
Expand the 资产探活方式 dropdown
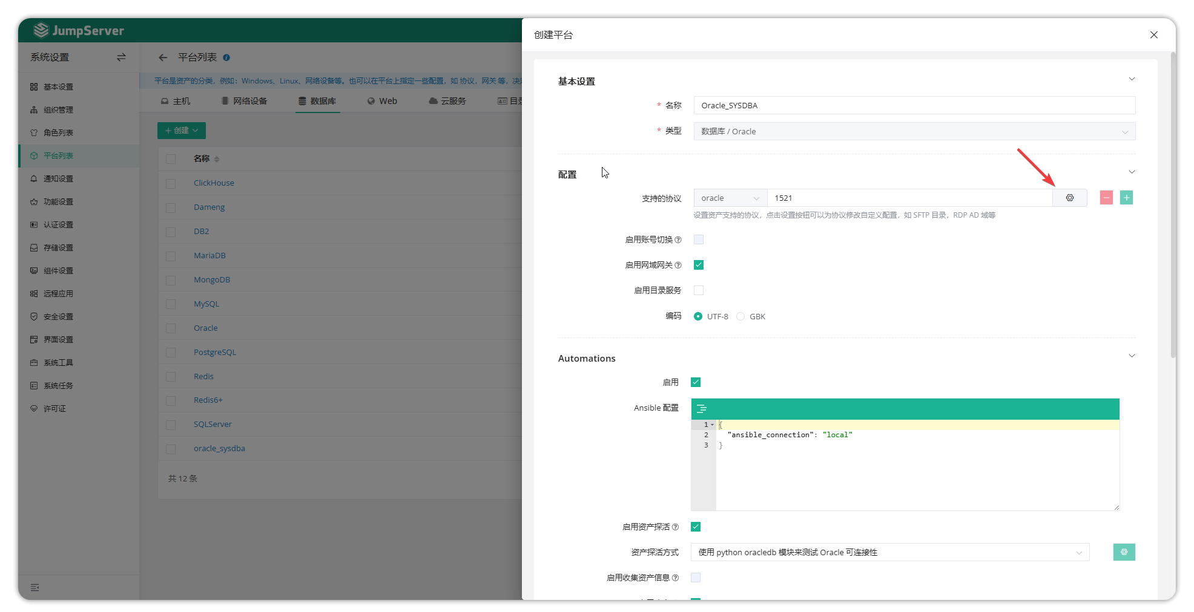(889, 552)
